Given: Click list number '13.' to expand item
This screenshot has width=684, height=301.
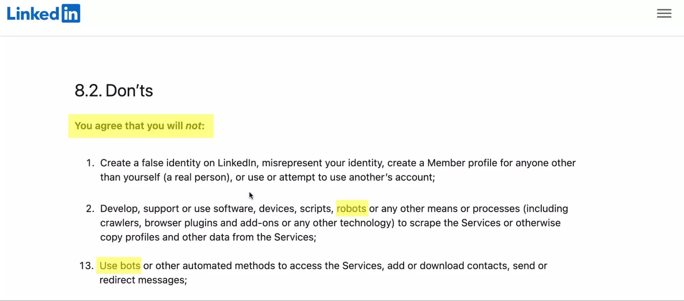Looking at the screenshot, I should 87,265.
